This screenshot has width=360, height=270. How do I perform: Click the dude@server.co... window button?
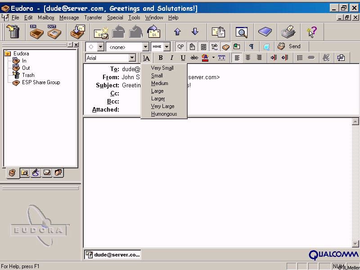pos(112,255)
